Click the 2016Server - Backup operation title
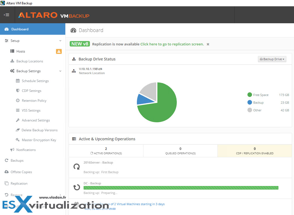Image resolution: width=294 pixels, height=215 pixels. 98,162
